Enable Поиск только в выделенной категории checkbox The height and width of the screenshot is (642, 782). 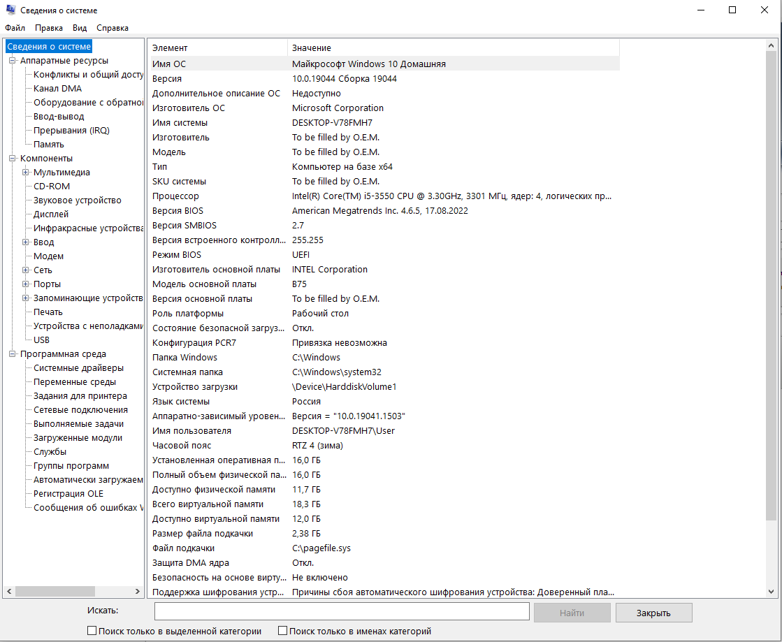(x=92, y=631)
